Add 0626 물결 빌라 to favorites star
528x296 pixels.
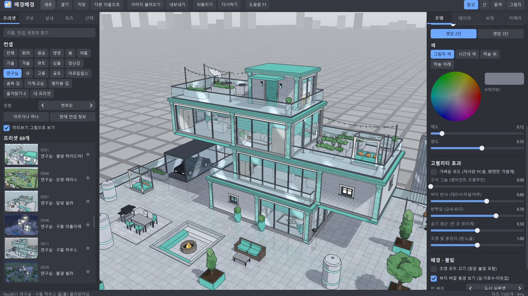click(88, 271)
